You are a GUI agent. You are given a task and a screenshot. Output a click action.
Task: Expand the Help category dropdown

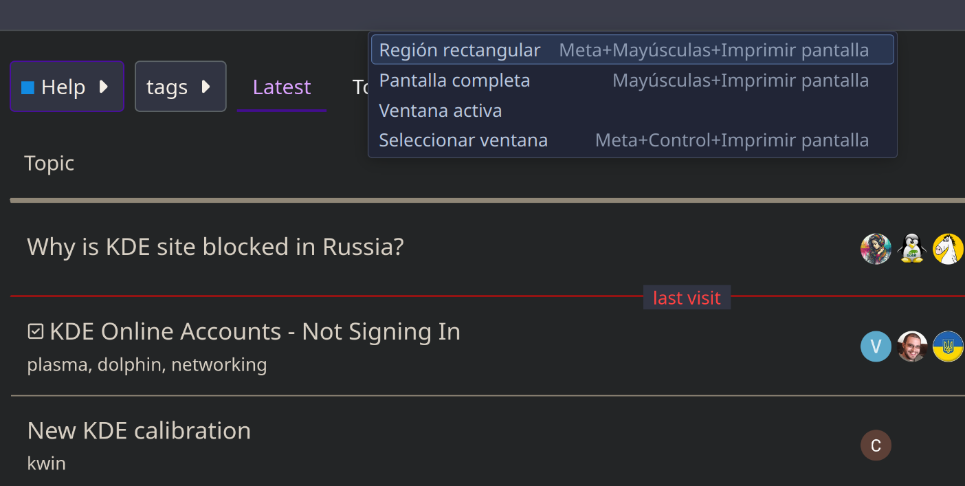pyautogui.click(x=67, y=87)
